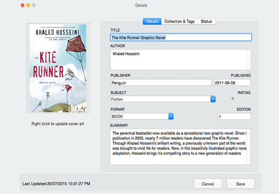The height and width of the screenshot is (194, 279).
Task: Click the Author area vertical scrollbar
Action: click(249, 59)
